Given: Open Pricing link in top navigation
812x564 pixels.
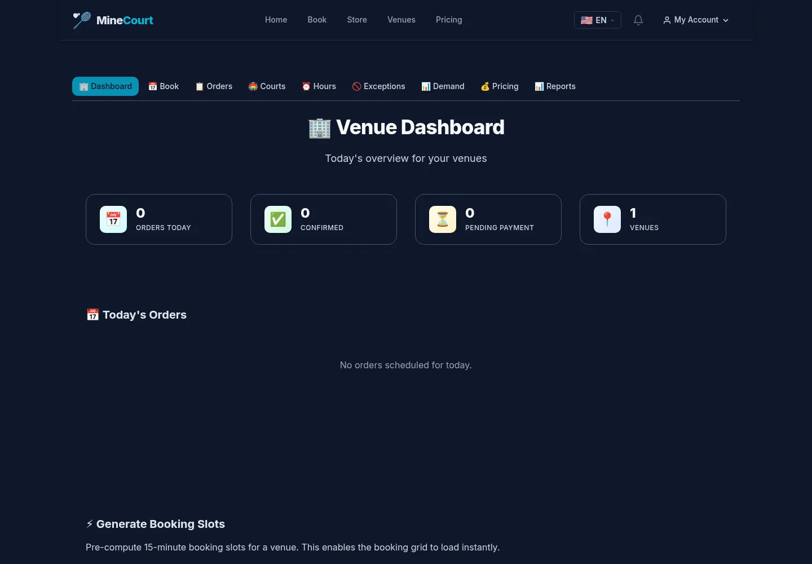Looking at the screenshot, I should (449, 20).
